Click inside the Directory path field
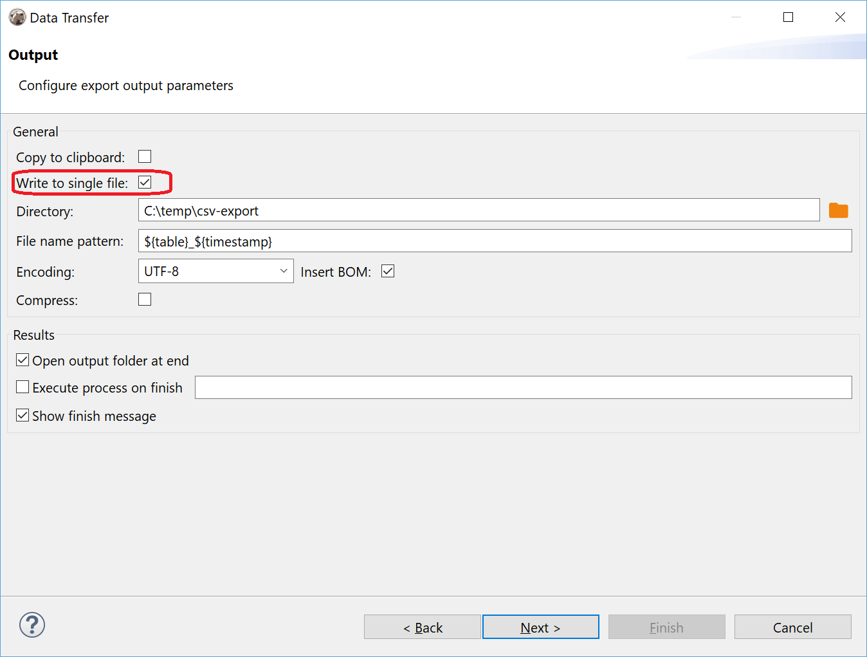867x657 pixels. click(x=479, y=210)
